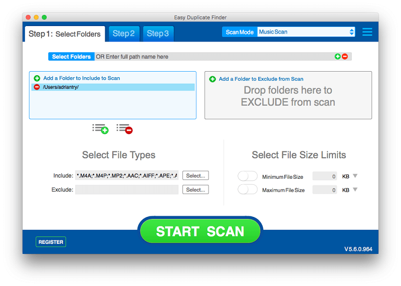This screenshot has width=401, height=286.
Task: Close the Easy Duplicate Finder window
Action: pyautogui.click(x=28, y=17)
